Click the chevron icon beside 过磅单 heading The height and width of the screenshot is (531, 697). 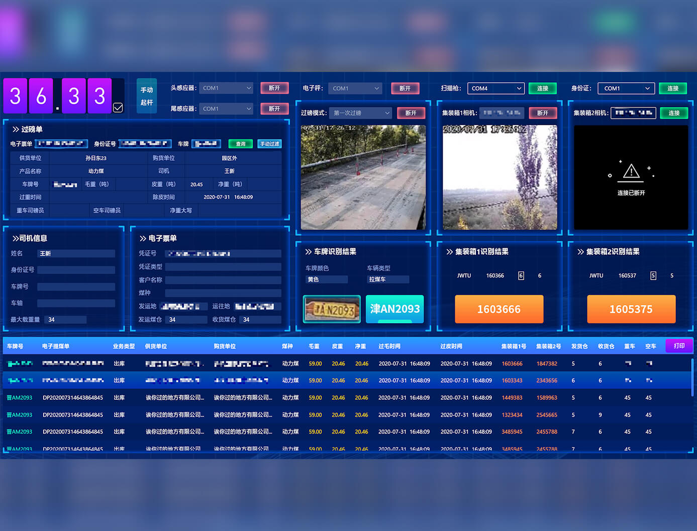click(16, 129)
